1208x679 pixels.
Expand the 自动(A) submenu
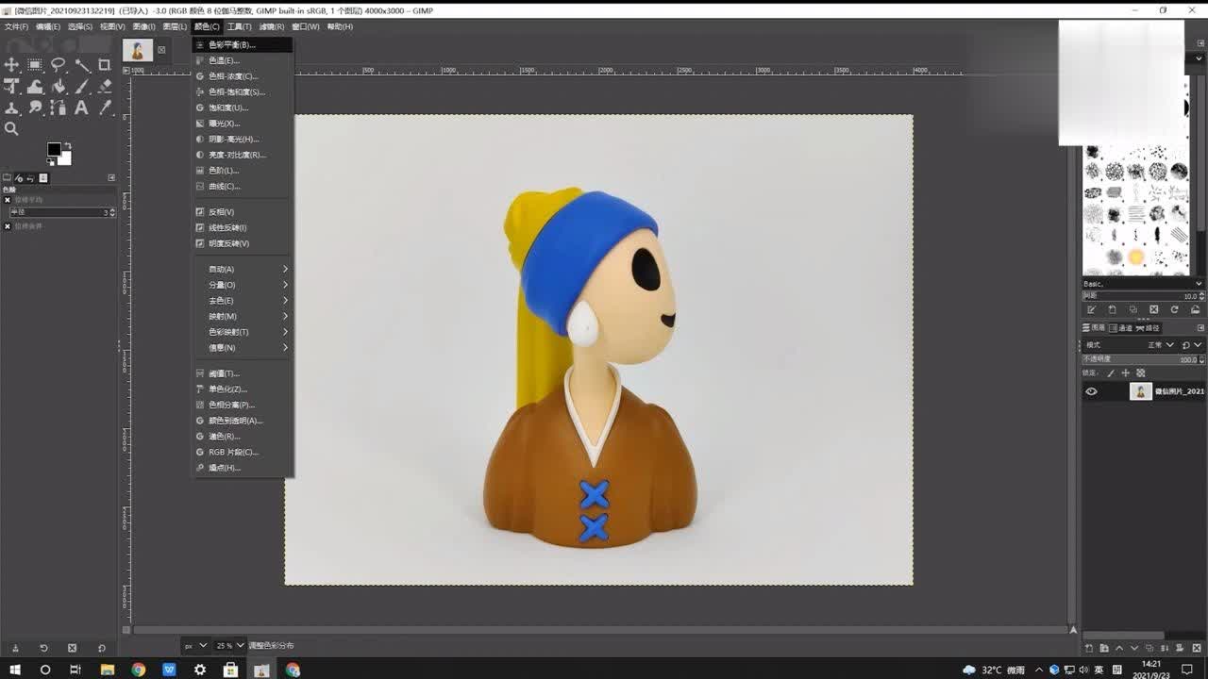click(243, 269)
